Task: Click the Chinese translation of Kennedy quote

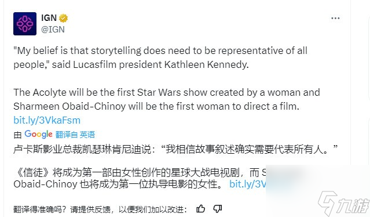Action: tap(175, 149)
